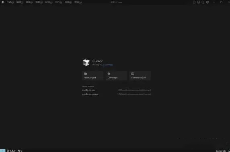230x152 pixels.
Task: Open the File menu (文件)
Action: 10,2
